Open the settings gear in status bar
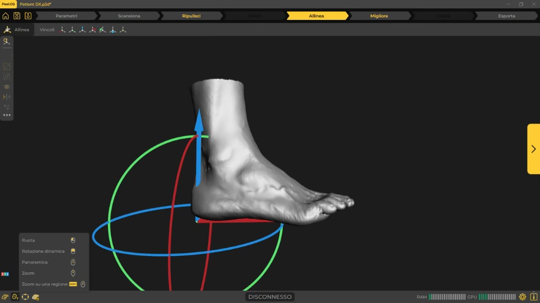 point(522,297)
